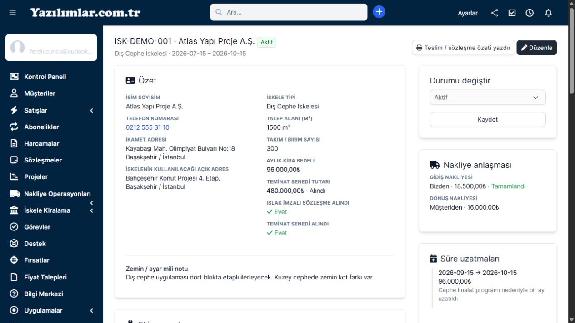Image resolution: width=575 pixels, height=323 pixels.
Task: Click the Yazılımlar.com.tr logo
Action: (85, 13)
